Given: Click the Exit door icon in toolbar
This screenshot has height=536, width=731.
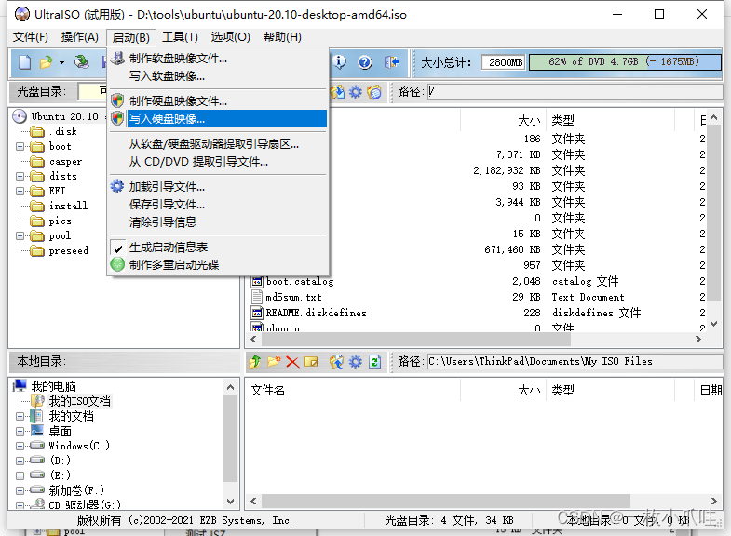Looking at the screenshot, I should [x=391, y=62].
